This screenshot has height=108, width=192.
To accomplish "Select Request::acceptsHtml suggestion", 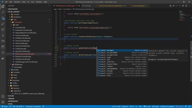I will click(122, 53).
